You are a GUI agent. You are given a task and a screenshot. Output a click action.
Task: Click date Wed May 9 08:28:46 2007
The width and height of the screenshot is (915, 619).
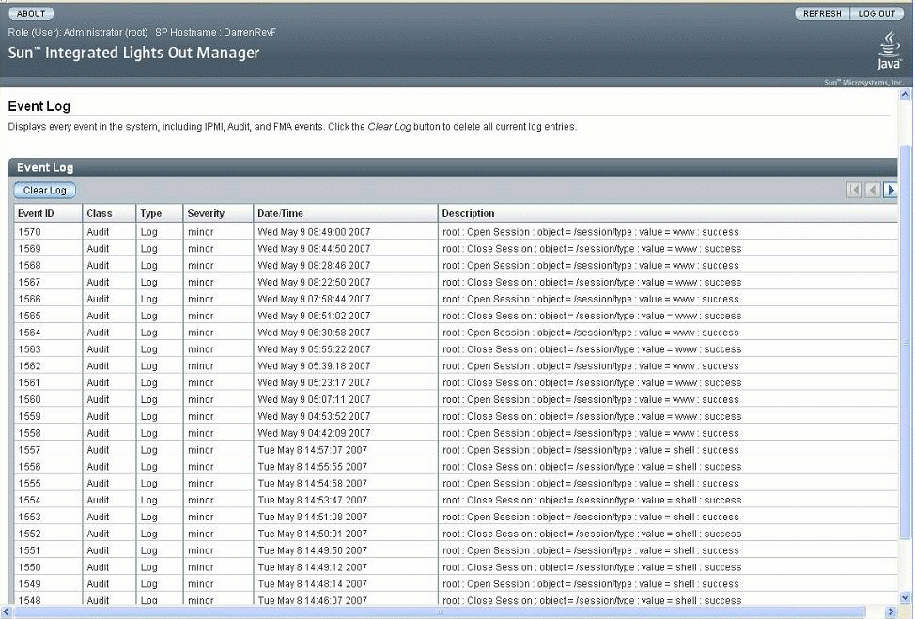click(314, 266)
